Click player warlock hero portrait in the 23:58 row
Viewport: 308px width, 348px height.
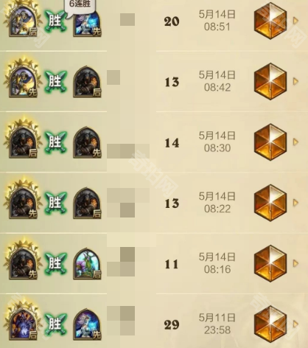click(23, 321)
